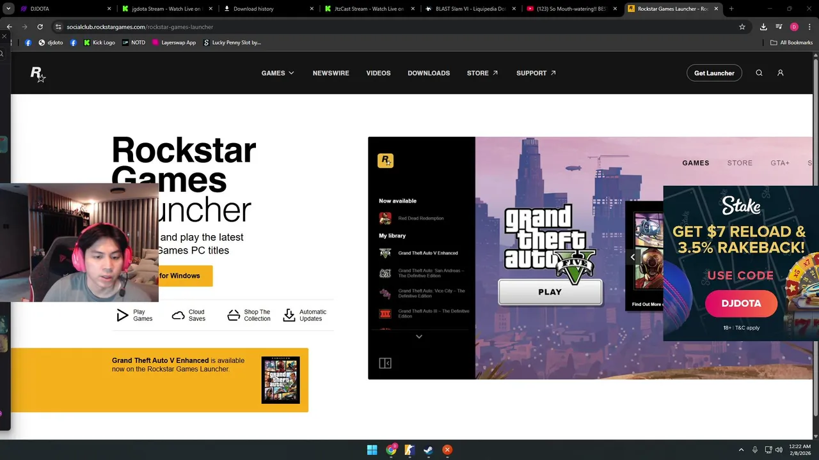Open the Counter-Strike taskbar icon
This screenshot has height=460, width=819.
(409, 450)
